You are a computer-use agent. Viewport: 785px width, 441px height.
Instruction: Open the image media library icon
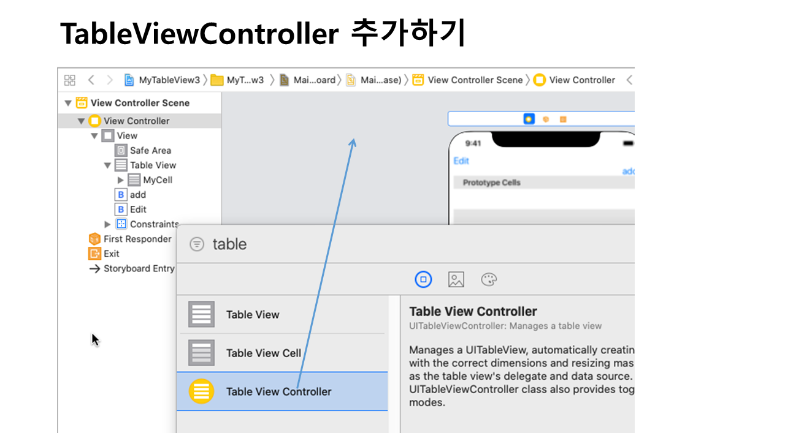point(456,280)
